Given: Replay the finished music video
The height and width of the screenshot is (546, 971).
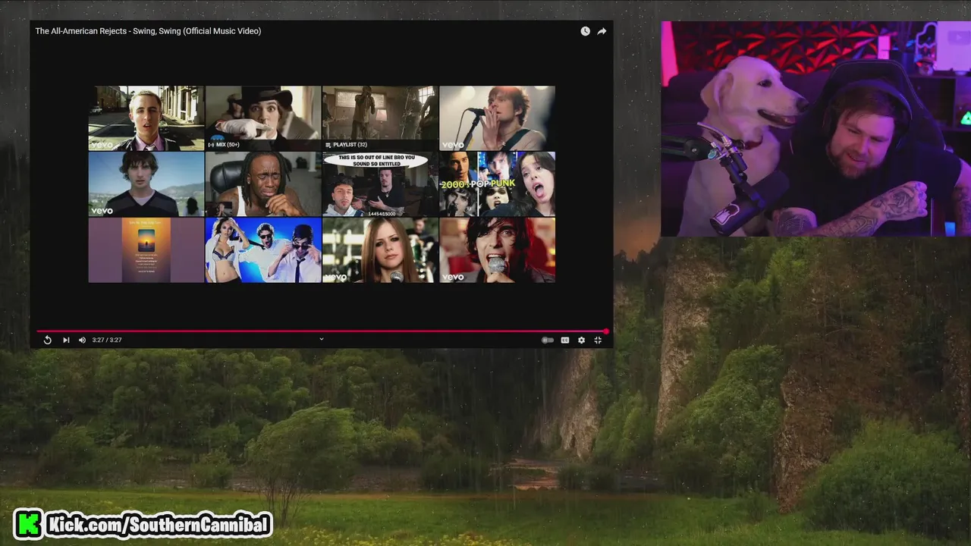Looking at the screenshot, I should point(47,340).
